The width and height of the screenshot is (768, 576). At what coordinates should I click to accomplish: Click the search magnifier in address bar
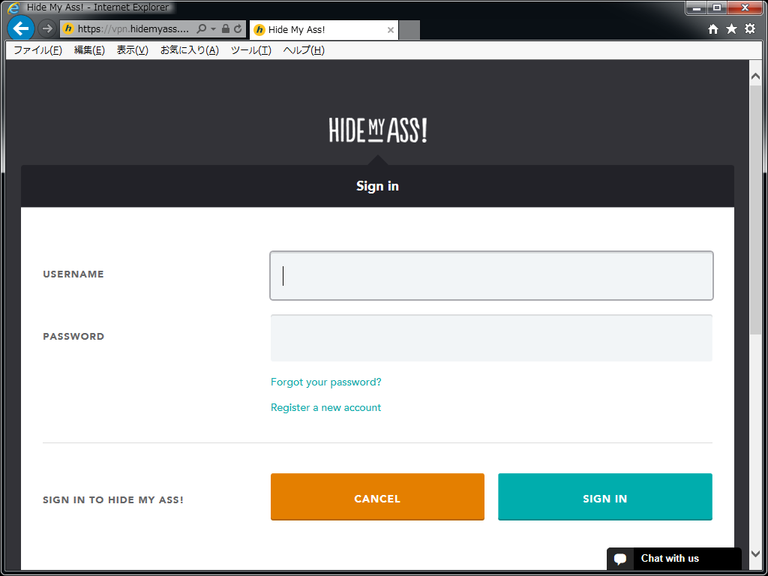click(x=201, y=29)
